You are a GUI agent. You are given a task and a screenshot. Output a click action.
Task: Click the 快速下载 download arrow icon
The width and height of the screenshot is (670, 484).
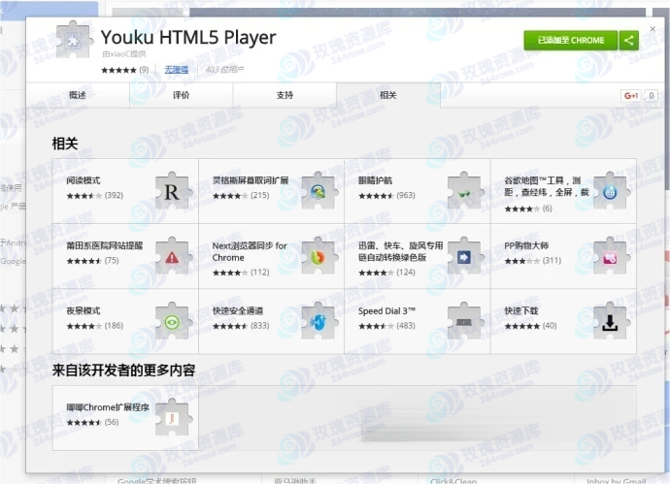point(610,321)
